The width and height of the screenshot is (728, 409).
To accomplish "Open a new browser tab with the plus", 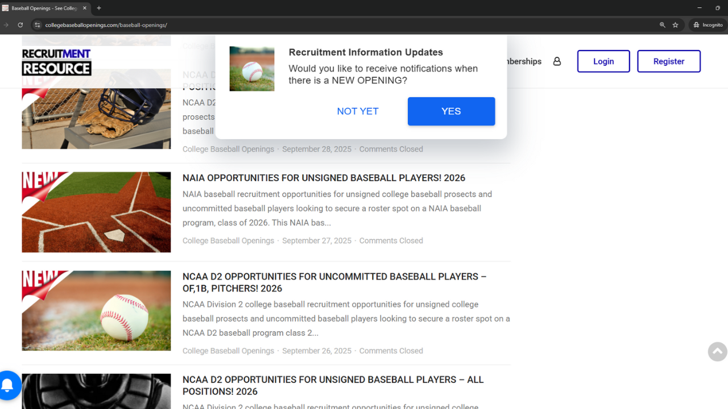I will click(99, 8).
